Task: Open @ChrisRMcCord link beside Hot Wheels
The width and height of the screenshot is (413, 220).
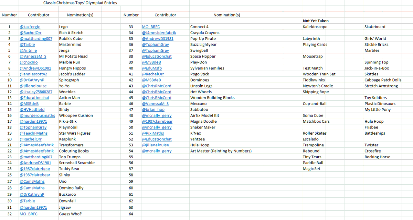Action: click(157, 92)
